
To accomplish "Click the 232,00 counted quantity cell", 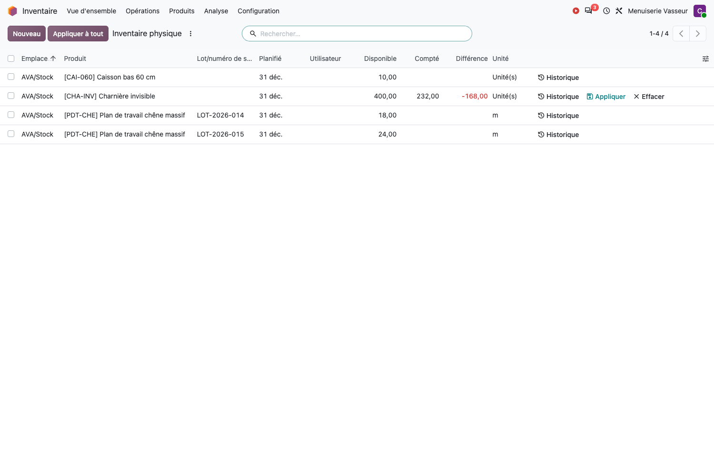I will (x=427, y=96).
